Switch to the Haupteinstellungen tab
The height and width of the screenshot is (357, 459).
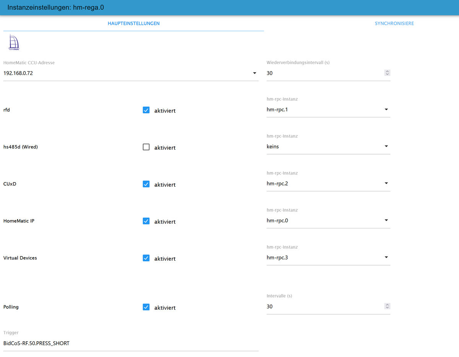[x=133, y=23]
